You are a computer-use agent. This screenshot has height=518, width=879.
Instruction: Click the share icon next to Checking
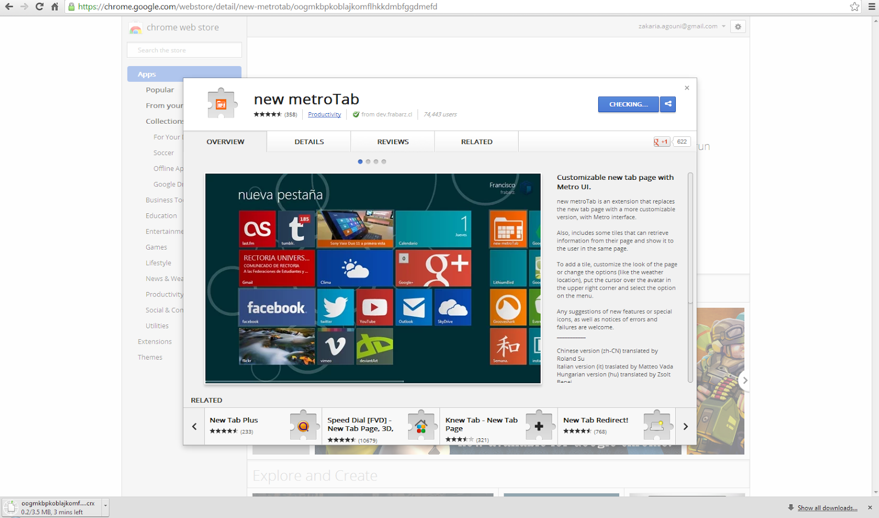coord(668,104)
